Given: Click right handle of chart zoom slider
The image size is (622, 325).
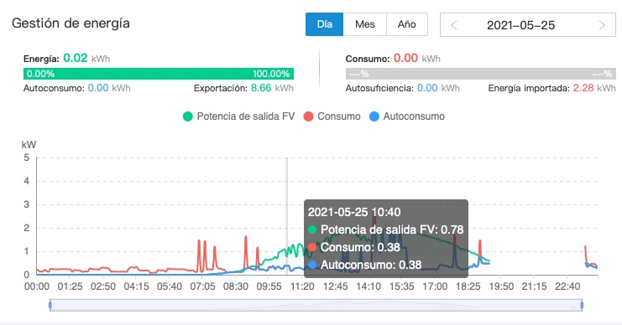Looking at the screenshot, I should pyautogui.click(x=582, y=305).
